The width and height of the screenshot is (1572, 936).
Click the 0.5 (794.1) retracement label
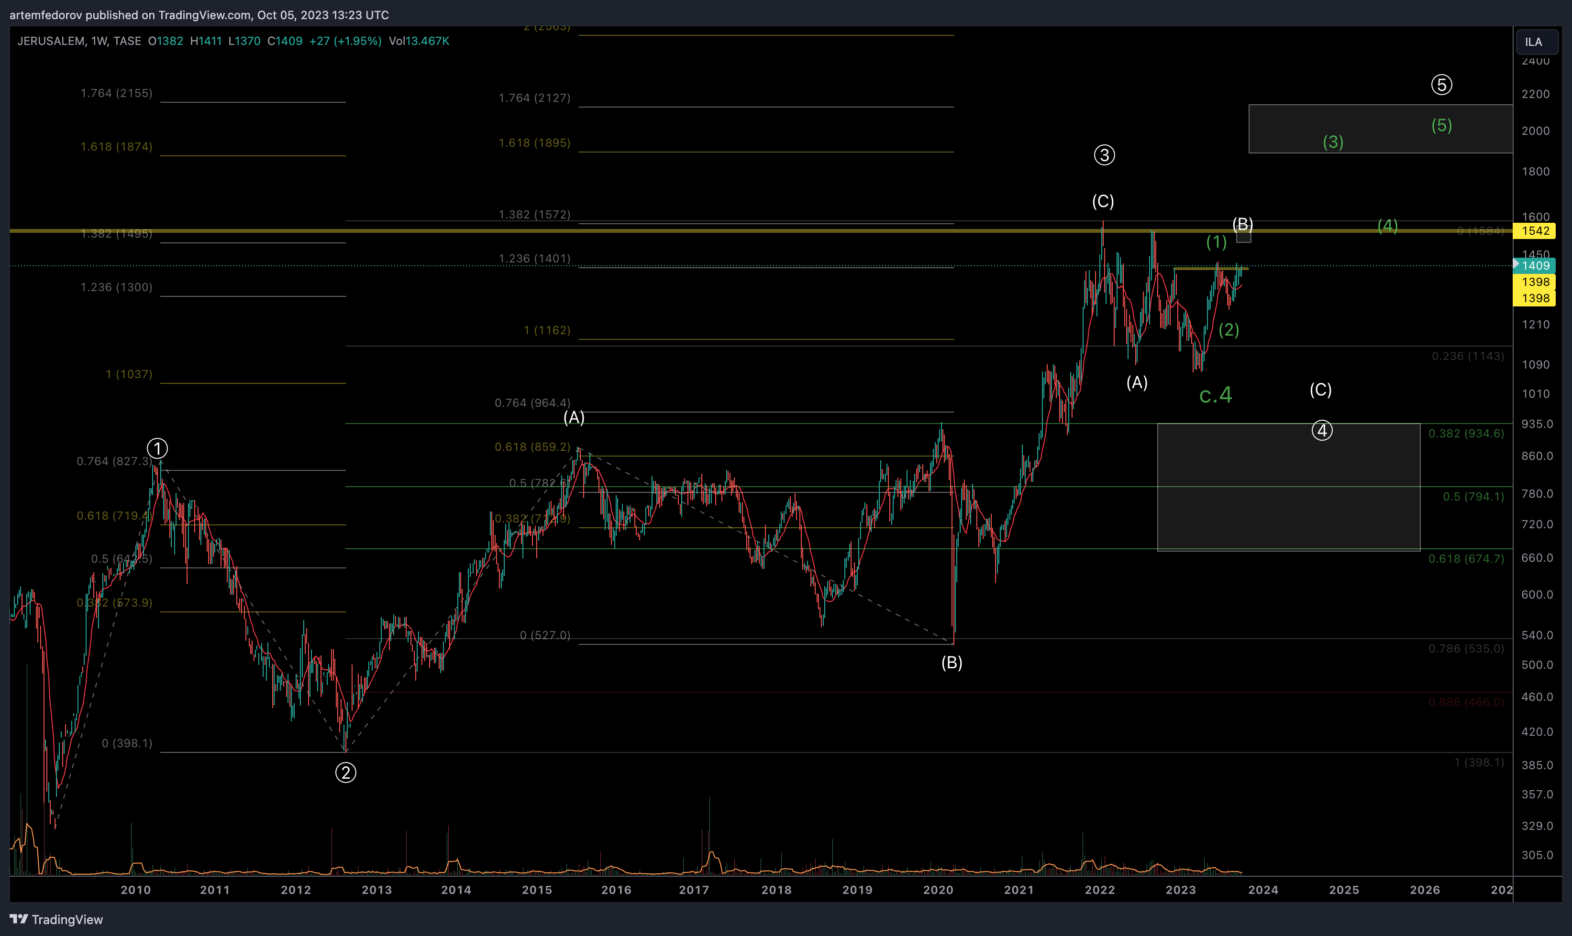point(1473,496)
